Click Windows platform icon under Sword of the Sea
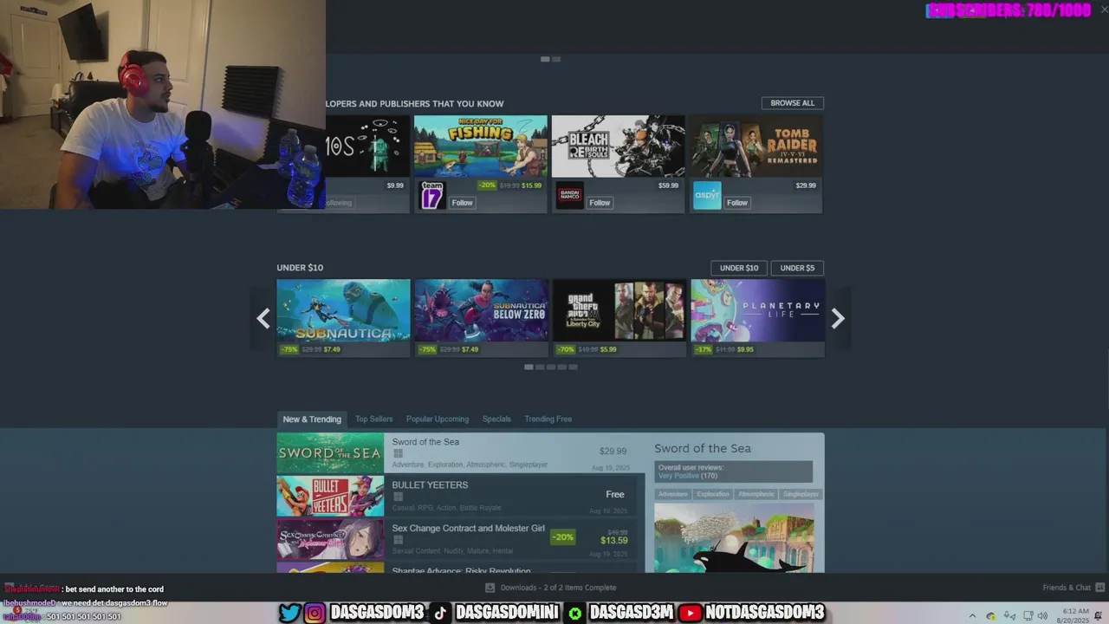The height and width of the screenshot is (624, 1109). pyautogui.click(x=398, y=453)
